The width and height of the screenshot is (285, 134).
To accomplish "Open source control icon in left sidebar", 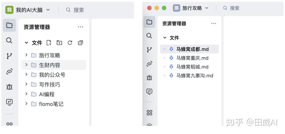I will click(x=9, y=56).
